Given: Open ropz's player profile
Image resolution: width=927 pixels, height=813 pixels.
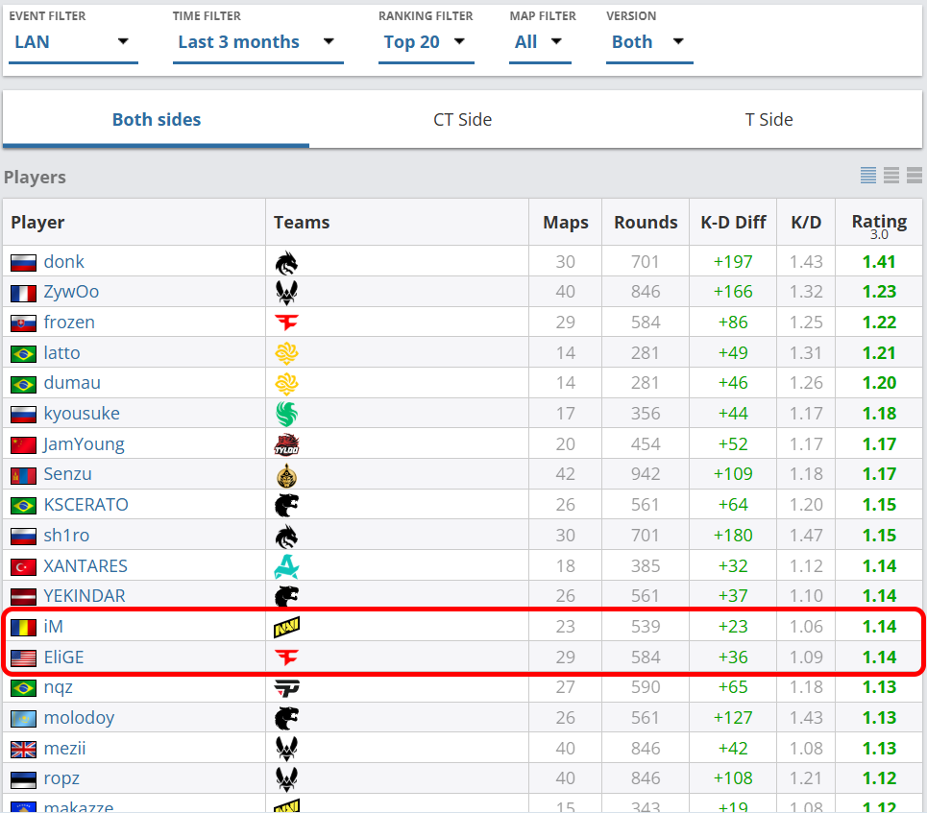Looking at the screenshot, I should (61, 778).
